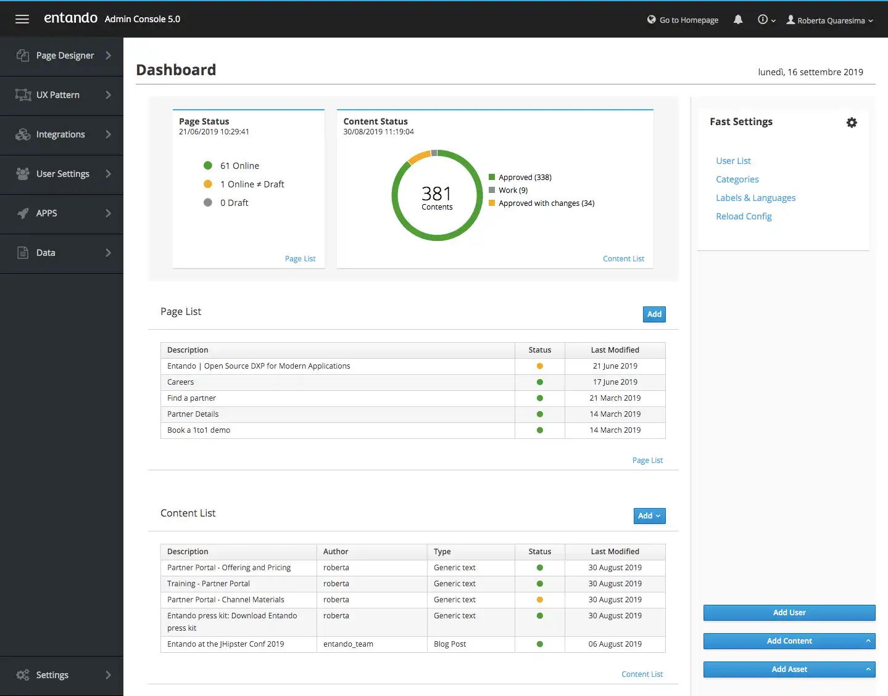The image size is (888, 696).
Task: Open the Roberta Quaresima user menu
Action: [830, 20]
